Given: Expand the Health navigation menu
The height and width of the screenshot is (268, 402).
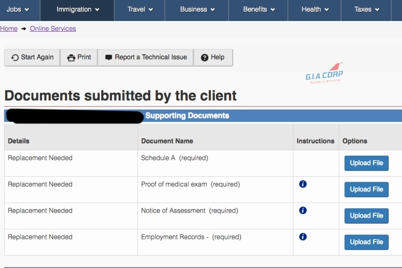Looking at the screenshot, I should pyautogui.click(x=314, y=9).
